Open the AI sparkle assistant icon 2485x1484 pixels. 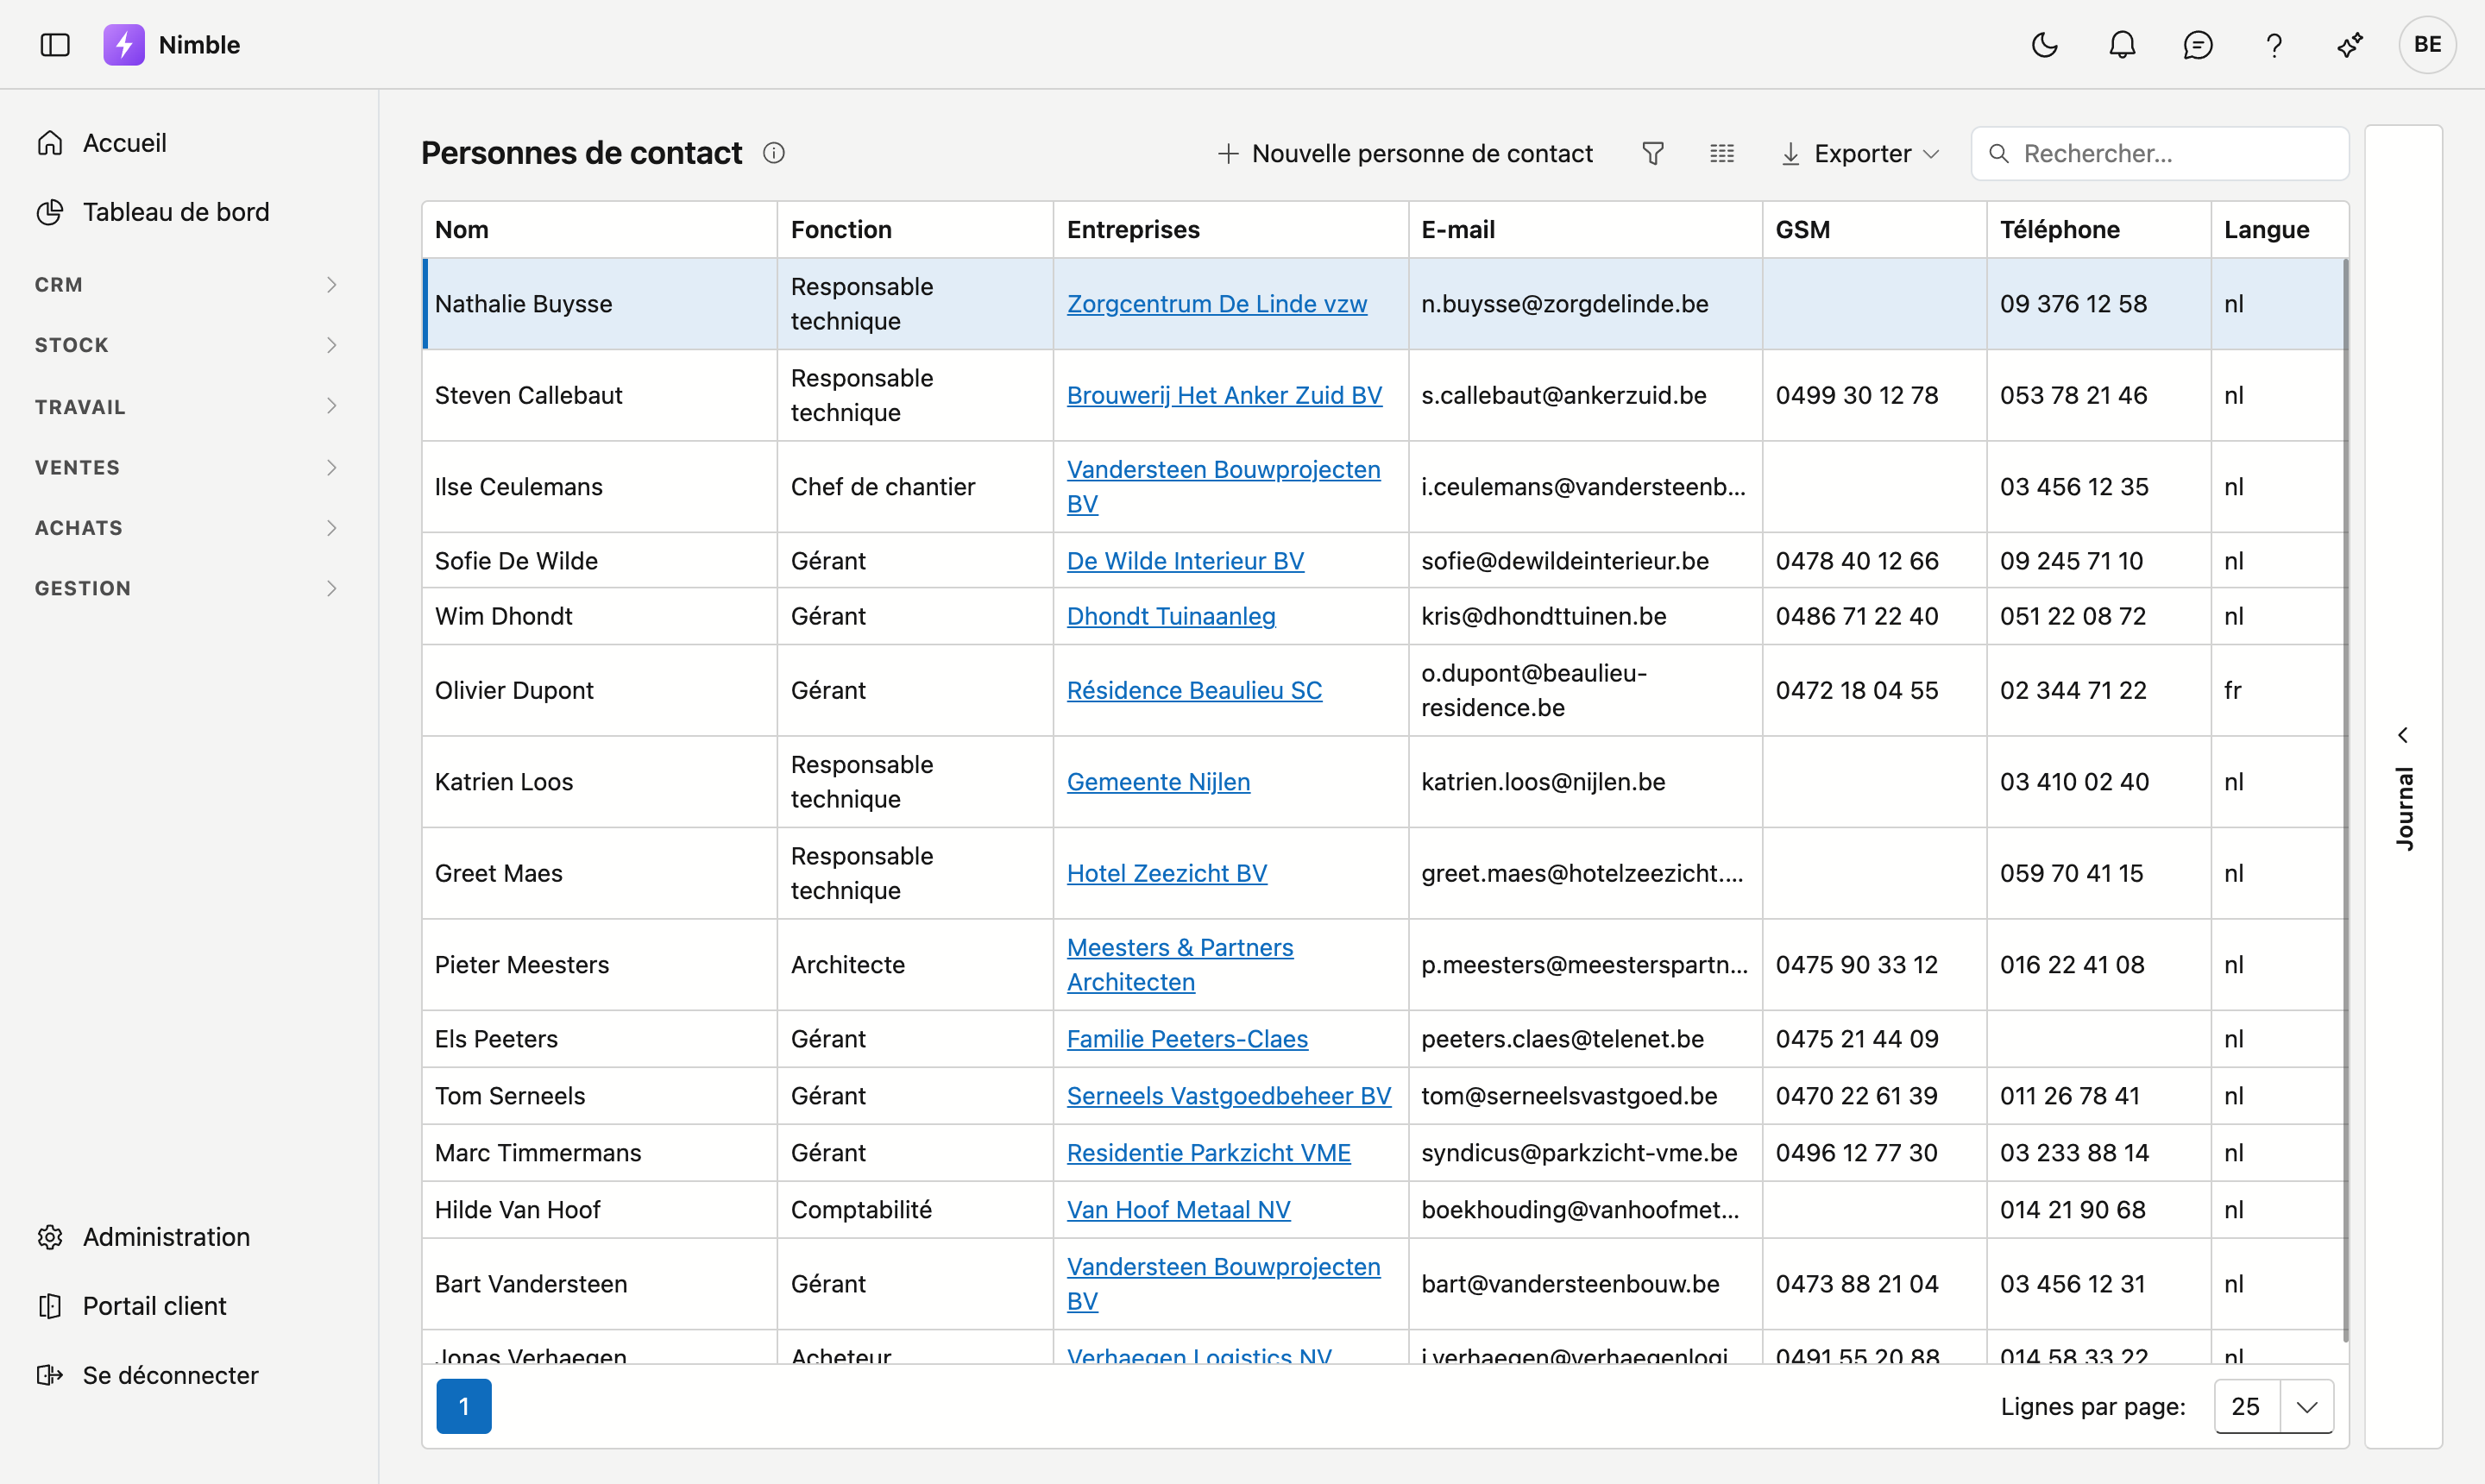[2350, 45]
